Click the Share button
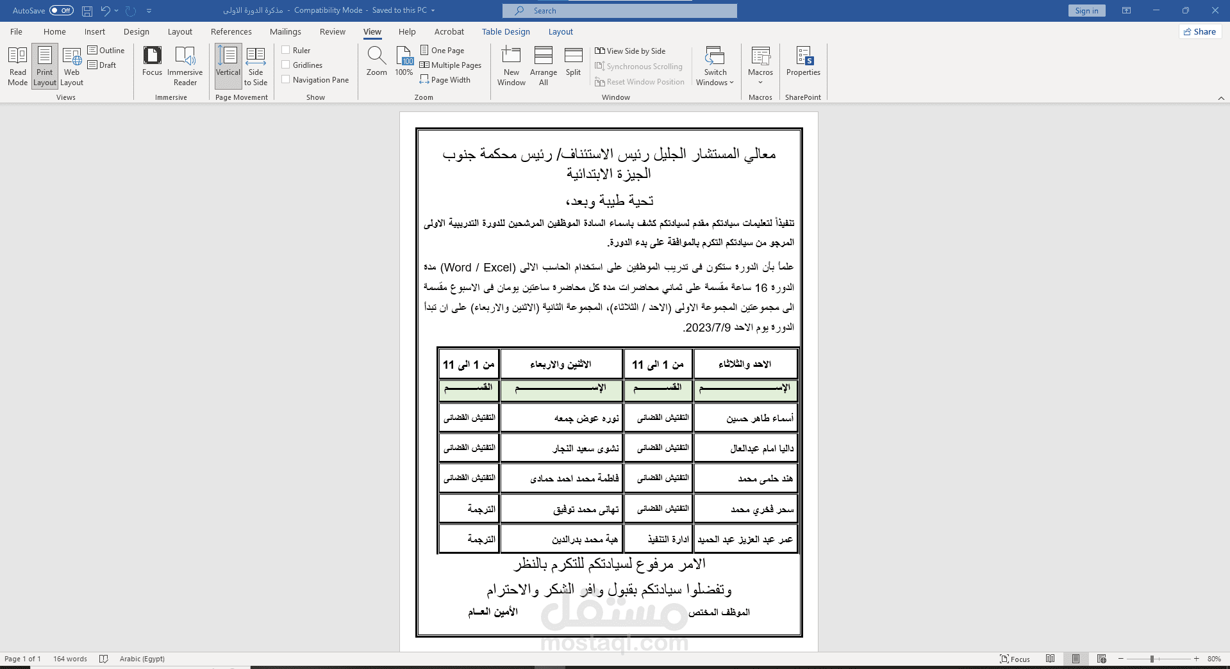1230x669 pixels. [x=1200, y=31]
